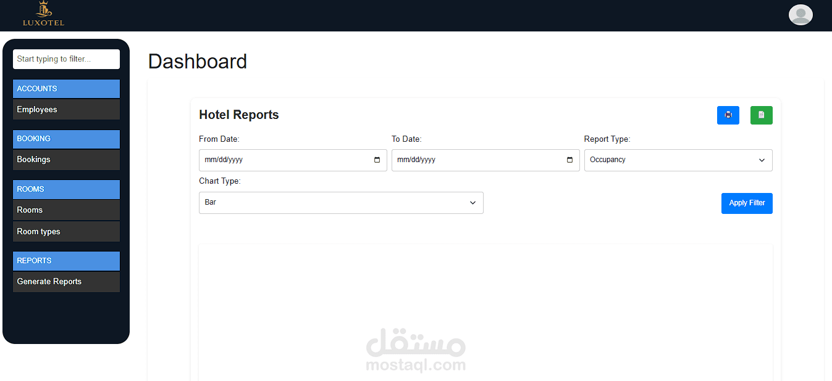Open the Report Type dropdown
Image resolution: width=832 pixels, height=381 pixels.
[678, 160]
